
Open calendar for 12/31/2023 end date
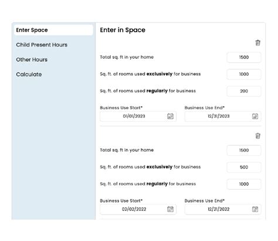tap(255, 116)
